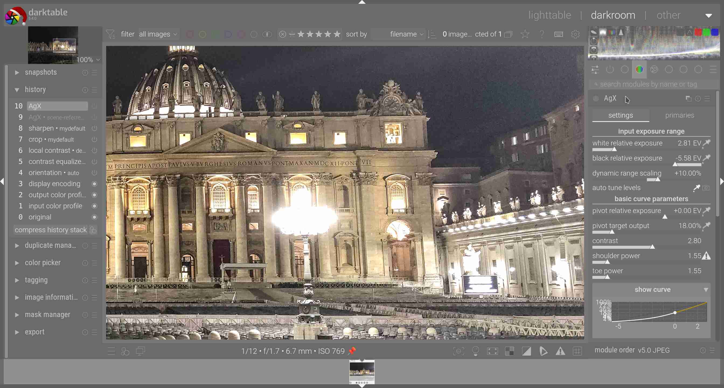Enable color assessment lightbulb icon

pos(476,351)
